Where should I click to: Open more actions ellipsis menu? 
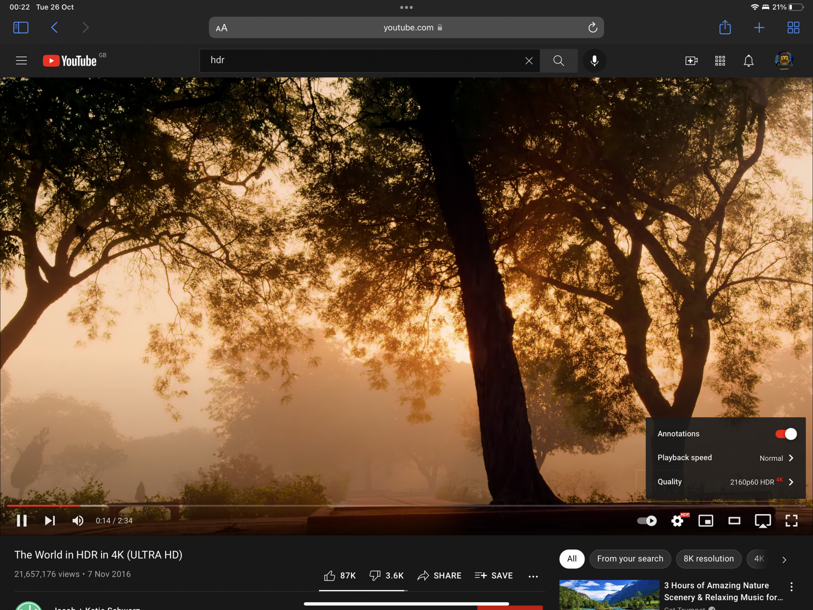click(533, 576)
